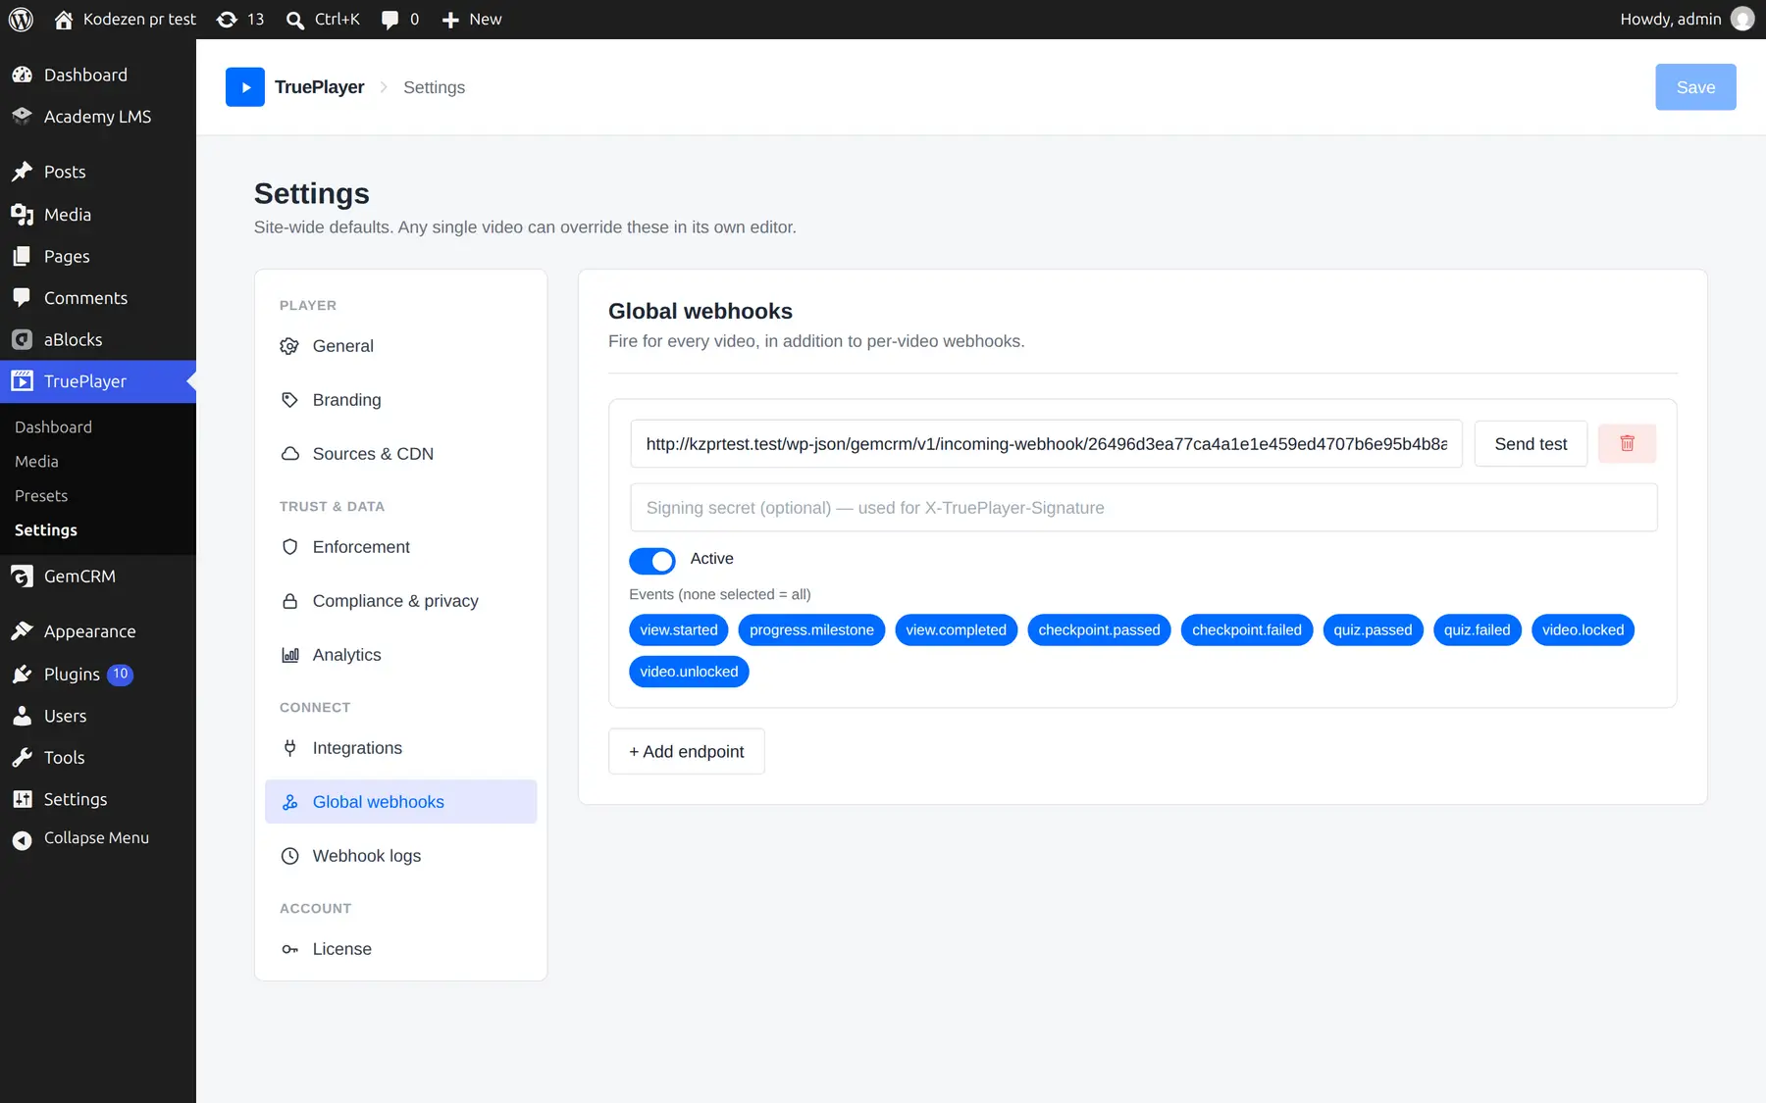Click the License key icon
Screen dimensions: 1766x1103
(289, 949)
